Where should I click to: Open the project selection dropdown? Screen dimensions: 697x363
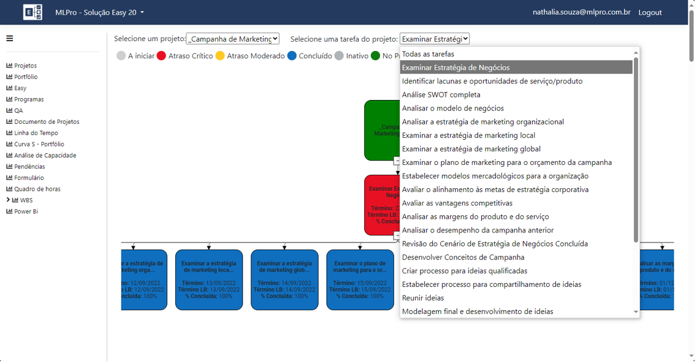point(232,39)
